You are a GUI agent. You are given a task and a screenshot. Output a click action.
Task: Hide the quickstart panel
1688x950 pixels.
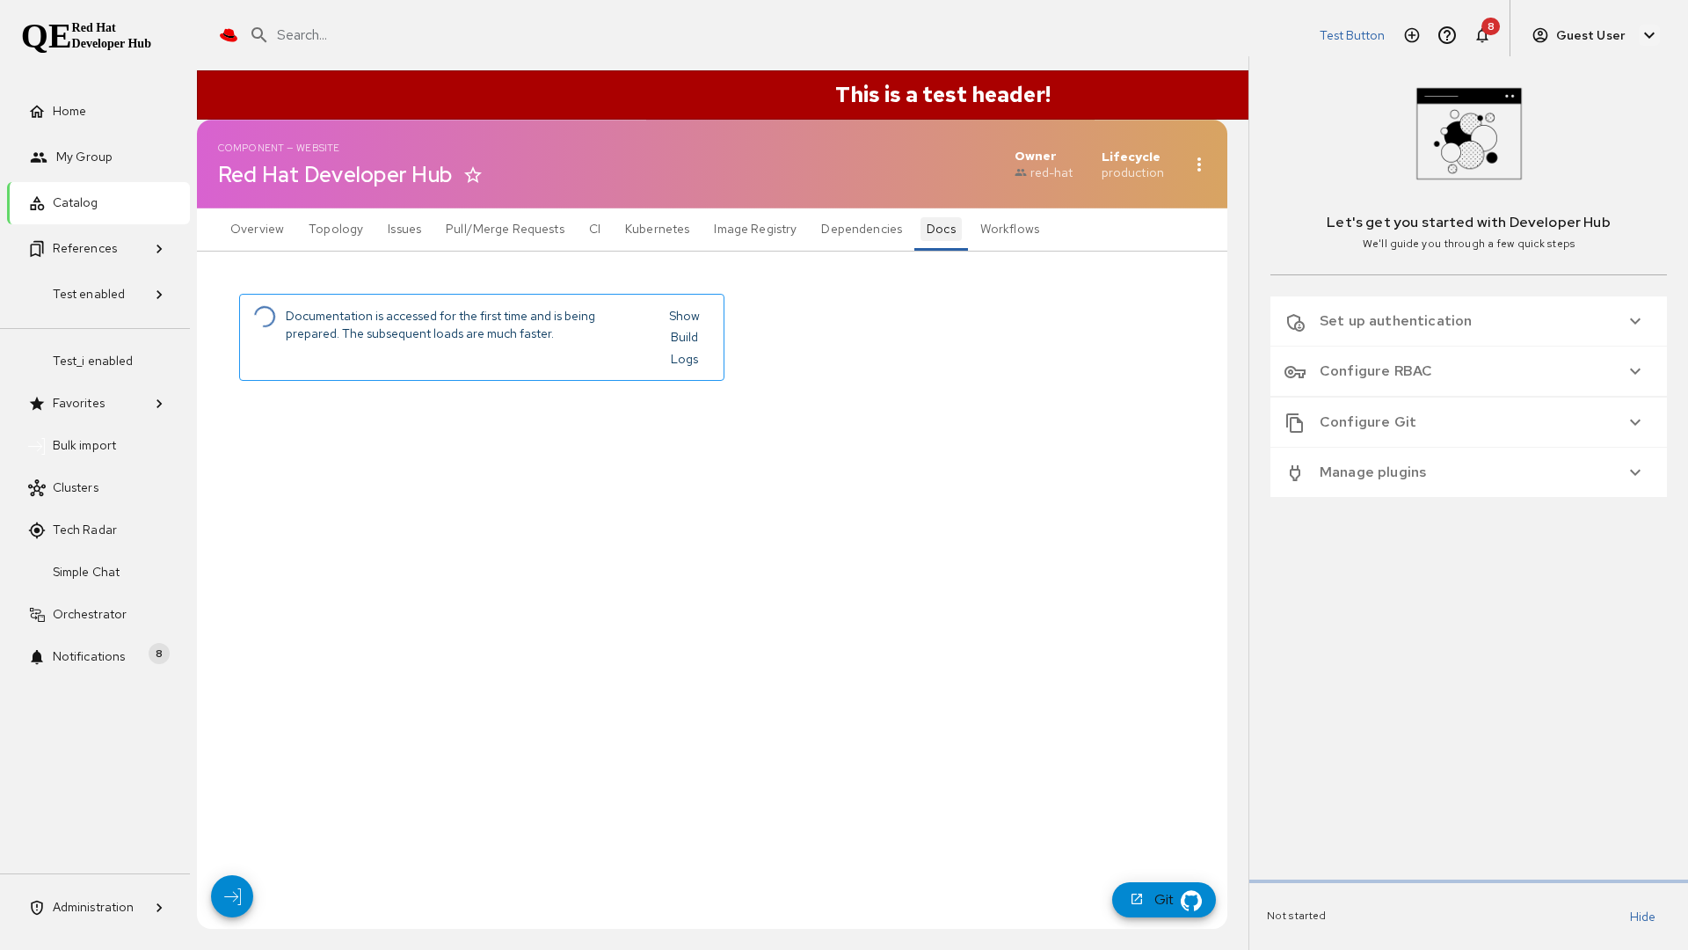point(1641,917)
